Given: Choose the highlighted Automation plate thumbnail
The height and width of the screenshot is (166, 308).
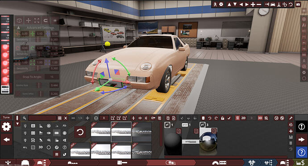Looking at the screenshot, I should pos(121,132).
